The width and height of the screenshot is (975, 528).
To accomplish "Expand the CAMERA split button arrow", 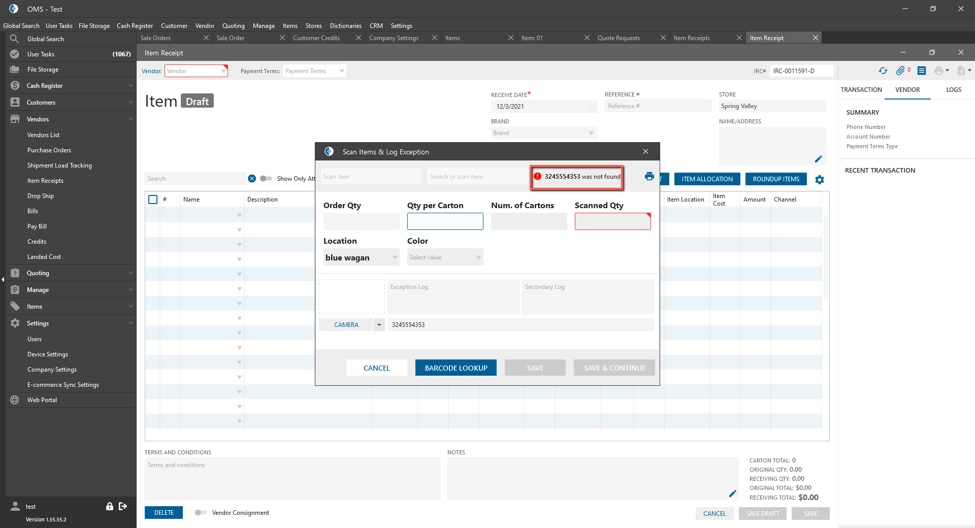I will coord(379,325).
